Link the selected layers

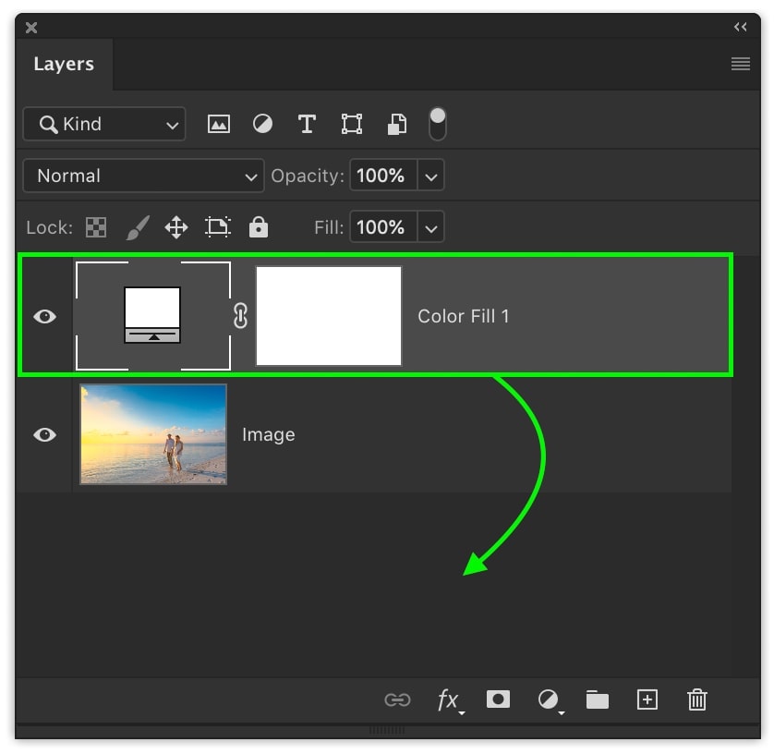click(397, 700)
